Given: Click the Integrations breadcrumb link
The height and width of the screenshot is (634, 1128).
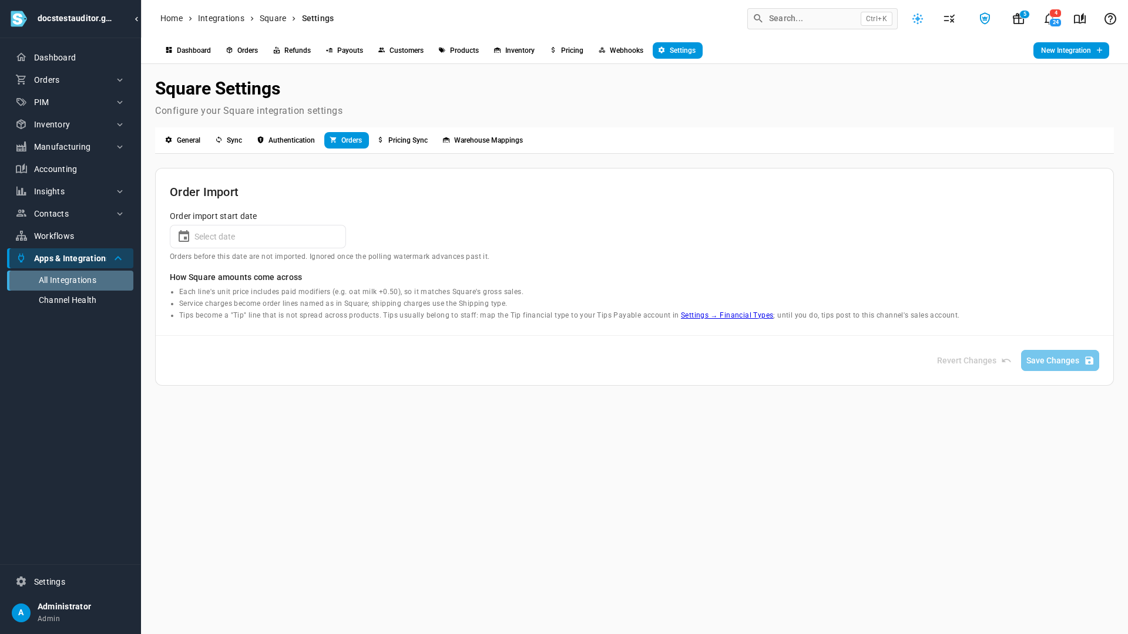Looking at the screenshot, I should pyautogui.click(x=221, y=18).
